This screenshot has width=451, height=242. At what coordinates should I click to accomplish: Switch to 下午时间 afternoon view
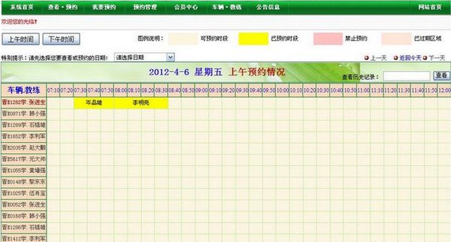61,39
